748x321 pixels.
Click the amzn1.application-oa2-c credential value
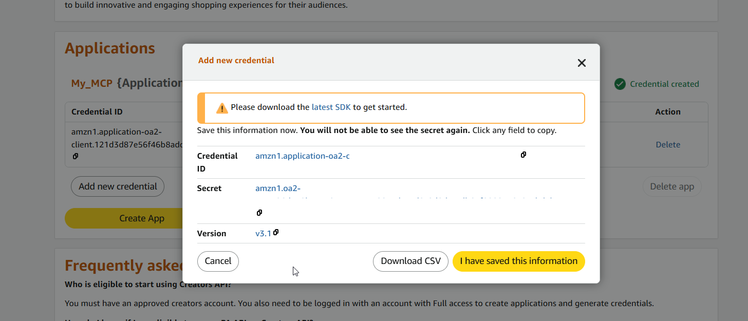coord(303,156)
